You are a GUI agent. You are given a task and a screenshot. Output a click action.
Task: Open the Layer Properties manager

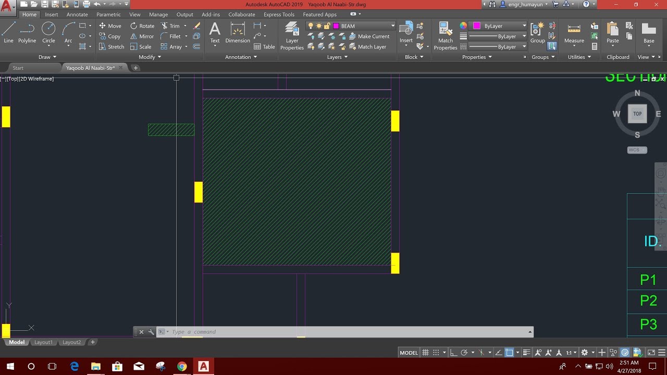[292, 36]
